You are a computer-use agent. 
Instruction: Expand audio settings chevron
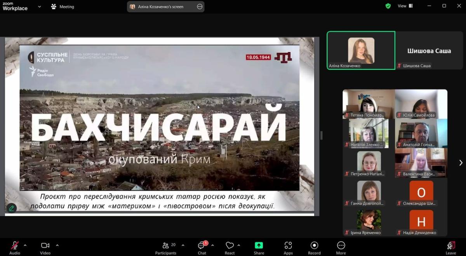click(x=25, y=245)
